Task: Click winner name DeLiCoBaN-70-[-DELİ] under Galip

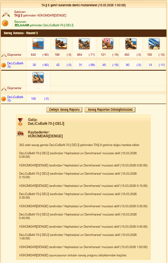Action: (46, 124)
